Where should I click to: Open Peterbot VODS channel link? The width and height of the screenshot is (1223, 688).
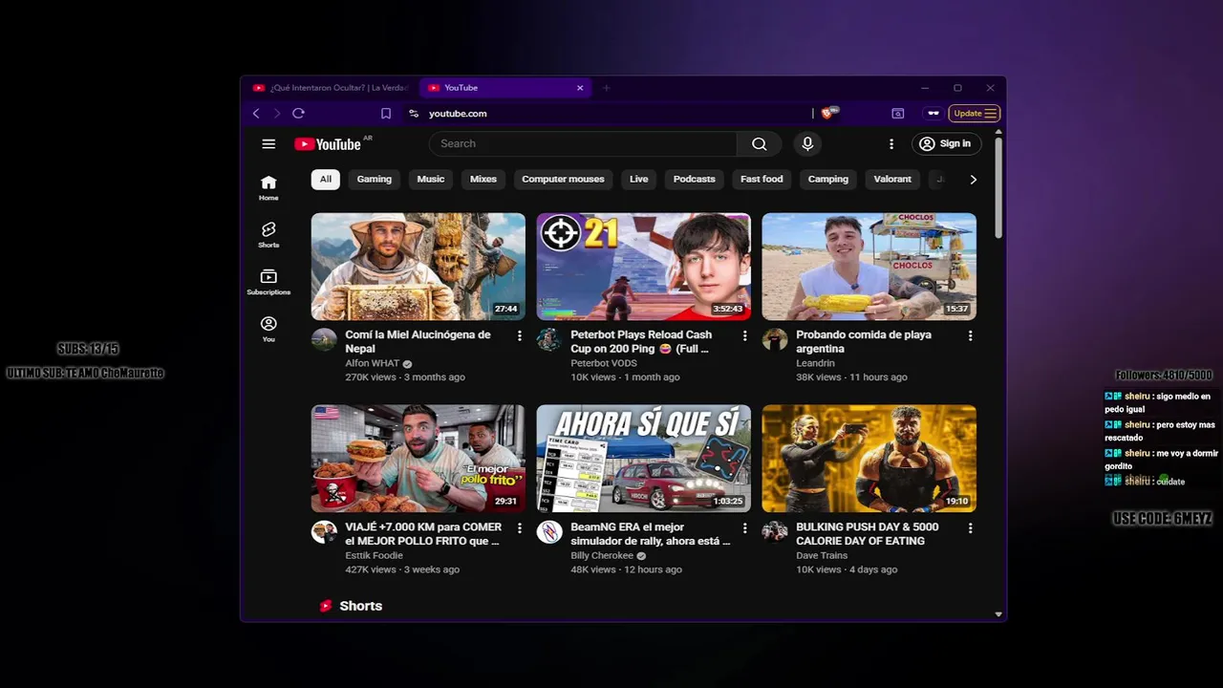tap(603, 363)
